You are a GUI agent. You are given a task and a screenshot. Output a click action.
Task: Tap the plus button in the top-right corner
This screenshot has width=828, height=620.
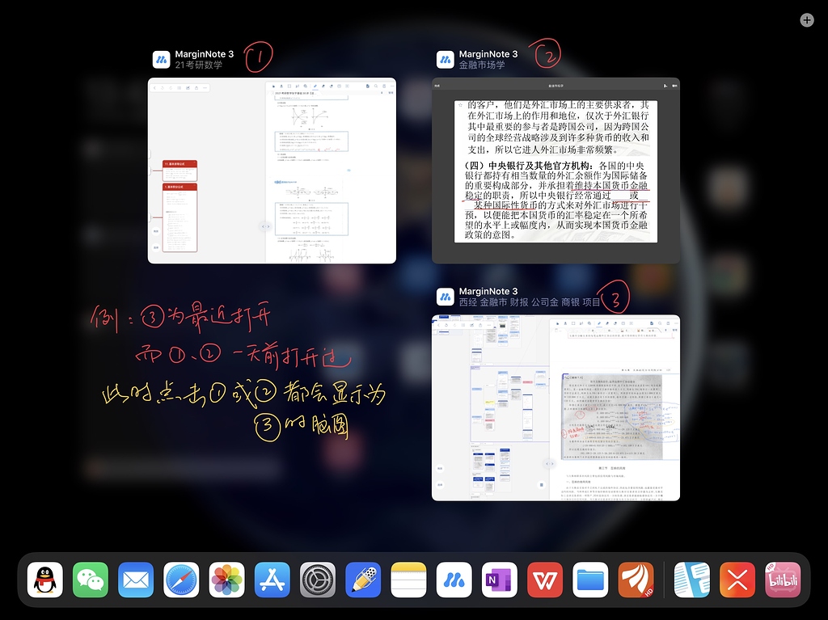pyautogui.click(x=806, y=19)
